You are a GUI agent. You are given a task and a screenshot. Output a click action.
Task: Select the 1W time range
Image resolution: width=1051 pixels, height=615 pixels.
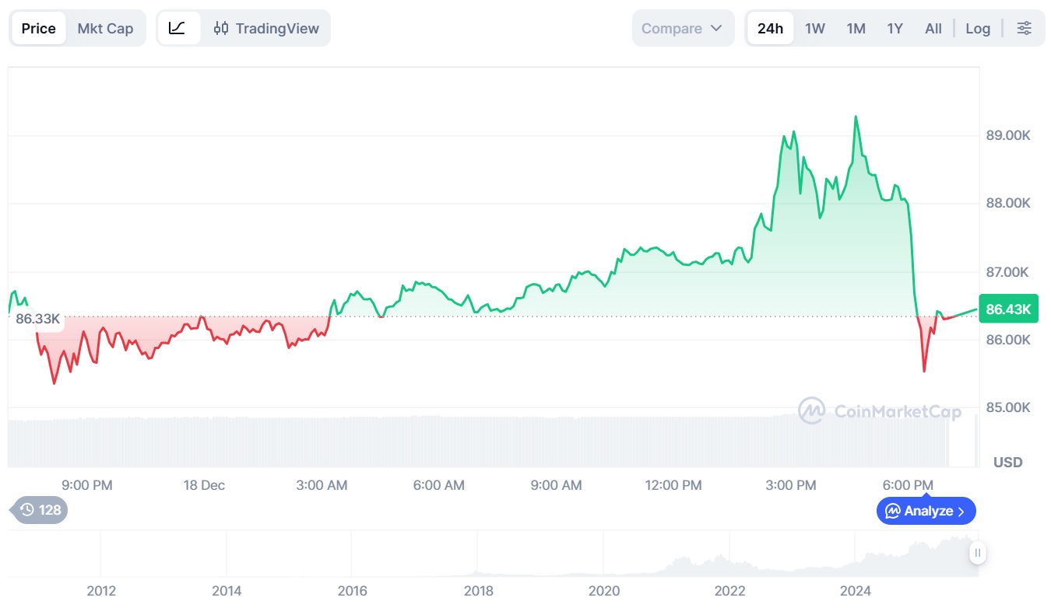tap(815, 29)
